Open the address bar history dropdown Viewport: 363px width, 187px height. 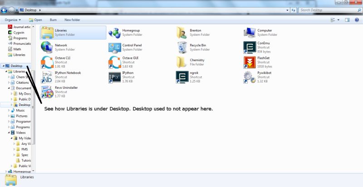click(288, 10)
